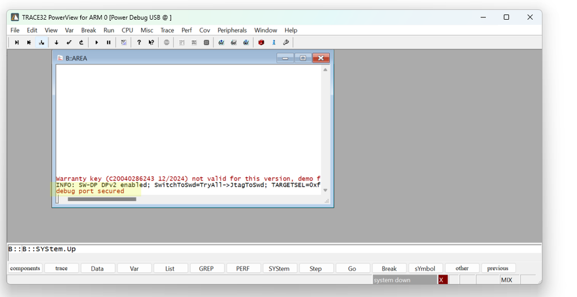Click the AREA window down scroll arrow
Viewport: 577px width, 297px height.
(325, 190)
